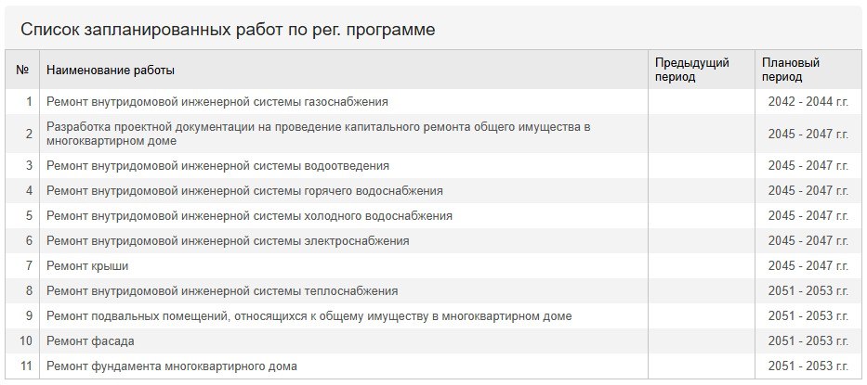Viewport: 867px width, 385px height.
Task: Choose the горячего водоснабжения repair entry
Action: pos(244,190)
